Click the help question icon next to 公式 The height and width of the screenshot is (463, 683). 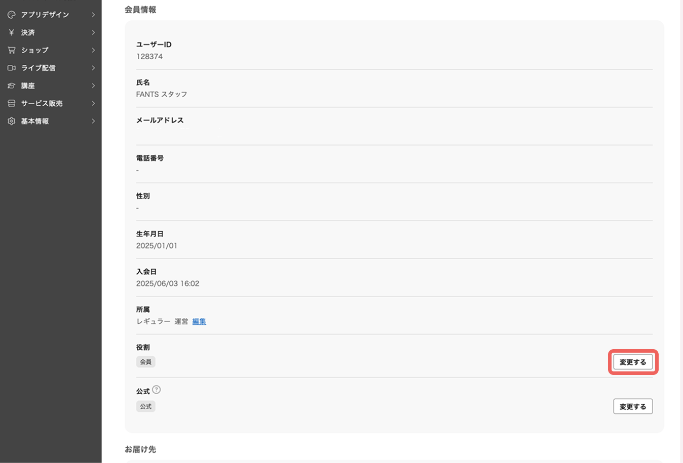157,390
